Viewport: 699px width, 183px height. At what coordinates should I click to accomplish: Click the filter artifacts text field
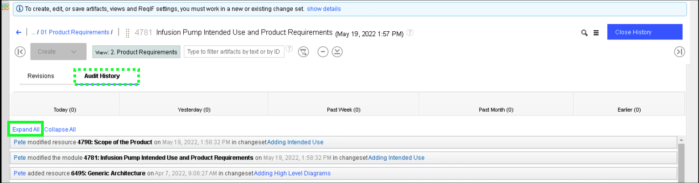[233, 52]
